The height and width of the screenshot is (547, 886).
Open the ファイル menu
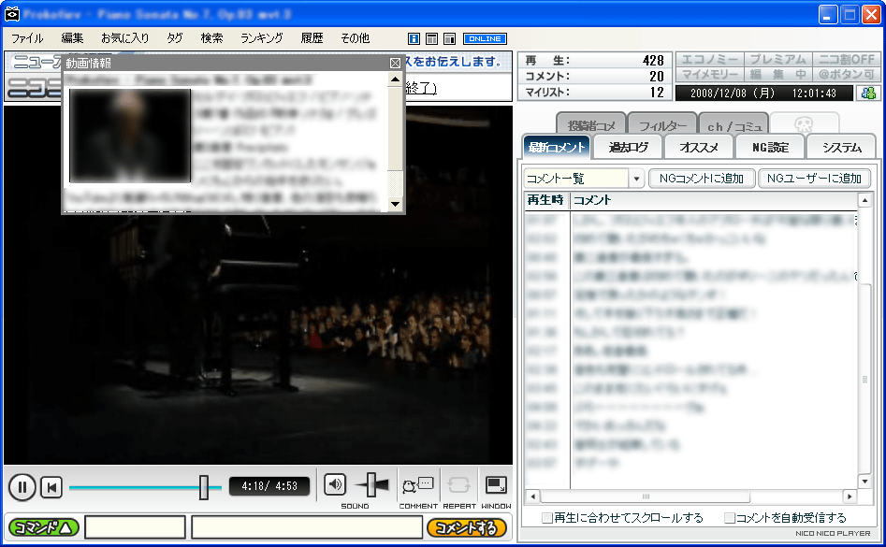(x=27, y=38)
